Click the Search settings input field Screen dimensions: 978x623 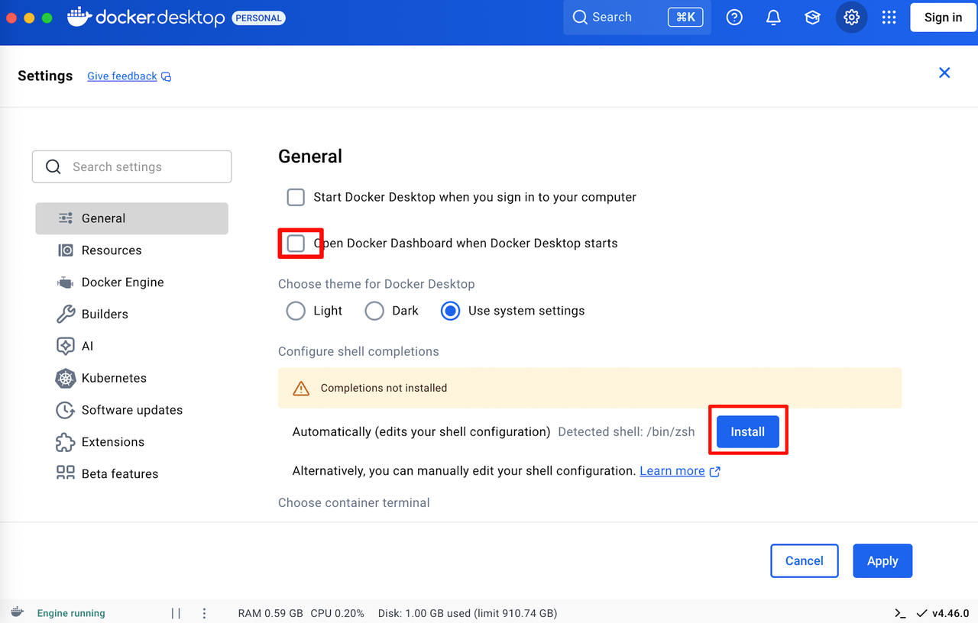pyautogui.click(x=131, y=166)
